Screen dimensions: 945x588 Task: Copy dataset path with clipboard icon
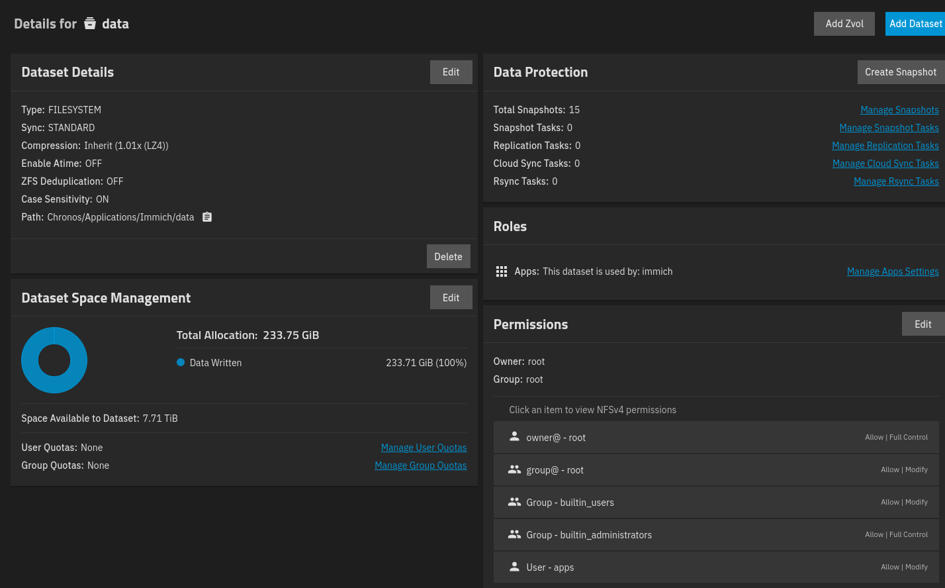tap(207, 217)
